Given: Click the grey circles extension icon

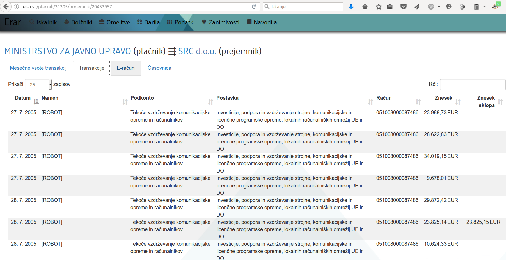Looking at the screenshot, I should tap(463, 7).
